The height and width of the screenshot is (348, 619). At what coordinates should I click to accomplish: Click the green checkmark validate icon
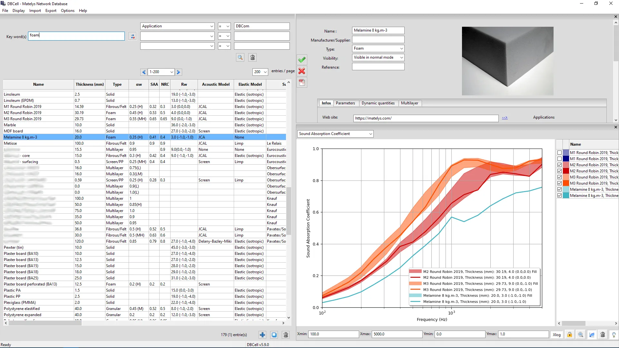pyautogui.click(x=302, y=60)
